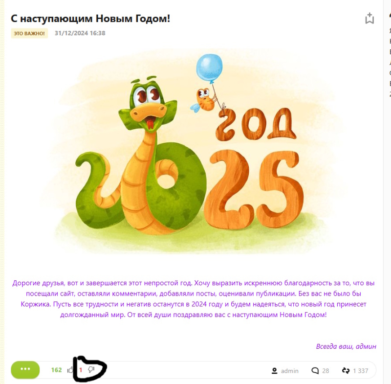The height and width of the screenshot is (384, 391).
Task: Add post to bookmarks using the bookmark icon
Action: (x=369, y=19)
